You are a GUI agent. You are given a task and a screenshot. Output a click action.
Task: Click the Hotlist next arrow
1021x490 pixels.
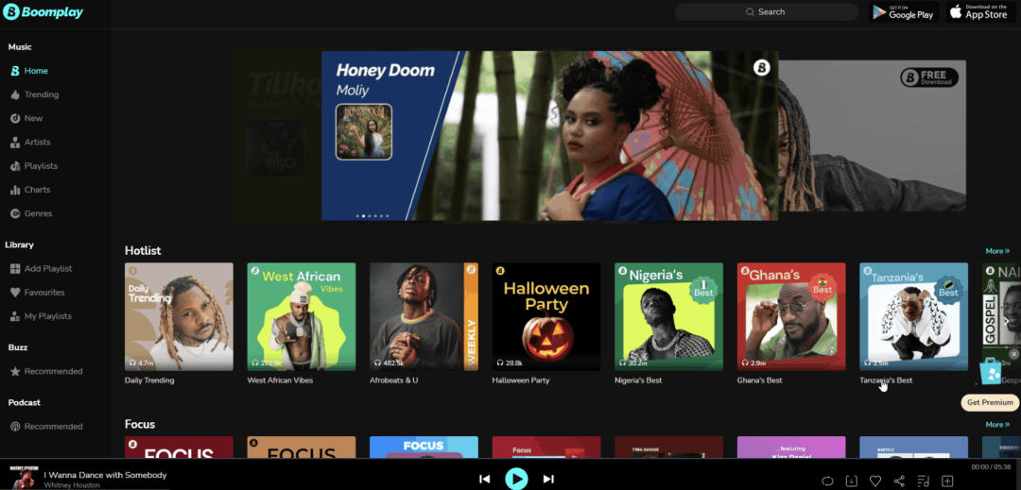click(1007, 321)
